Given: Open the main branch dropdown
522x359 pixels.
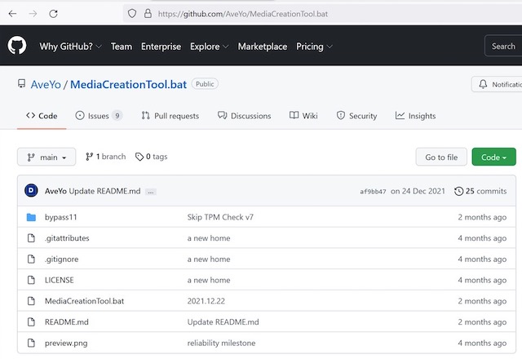Looking at the screenshot, I should point(46,157).
